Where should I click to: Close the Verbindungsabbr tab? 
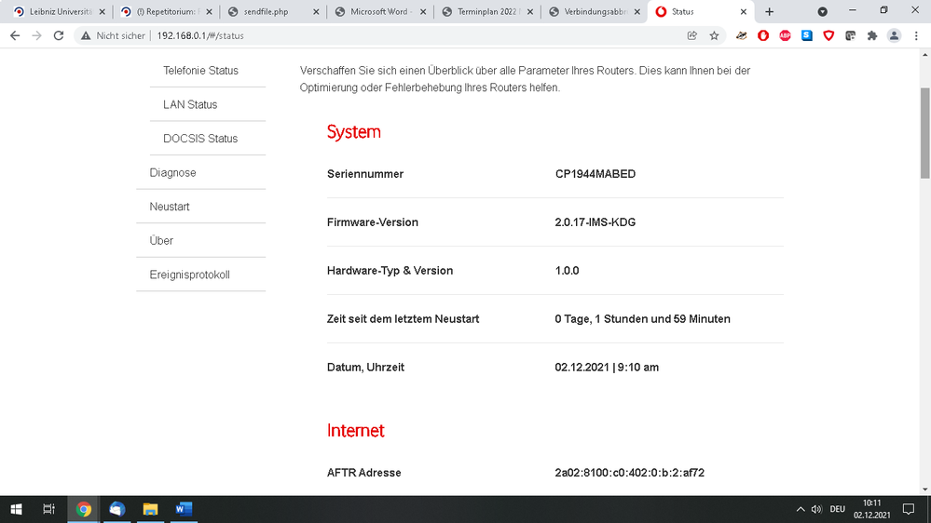click(x=637, y=12)
